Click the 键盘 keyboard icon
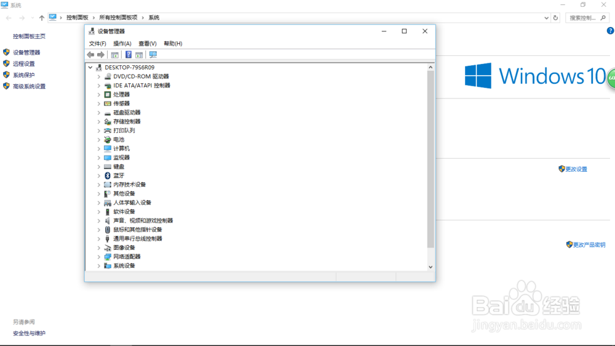Viewport: 615px width, 346px height. (x=108, y=166)
